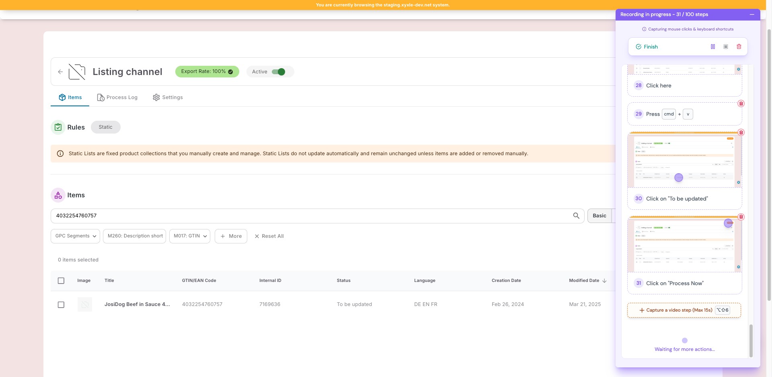The width and height of the screenshot is (772, 377).
Task: Click the Finish recording button
Action: click(647, 47)
